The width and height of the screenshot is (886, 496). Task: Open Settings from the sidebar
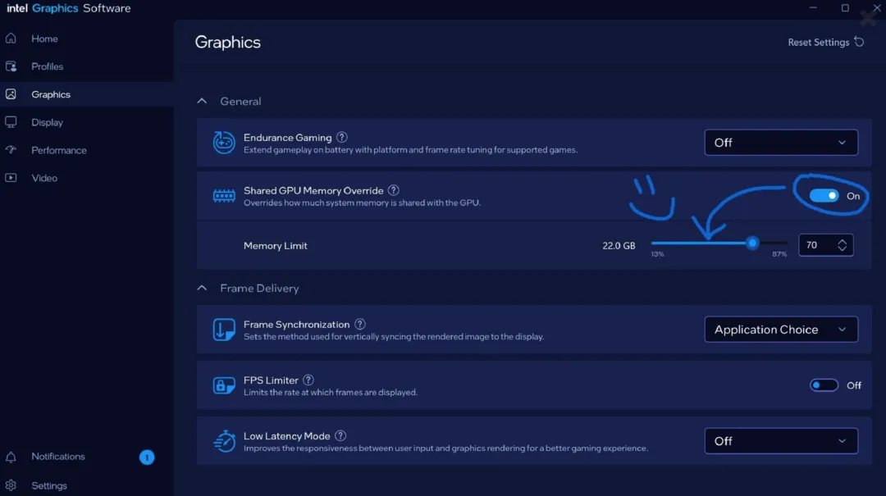49,485
